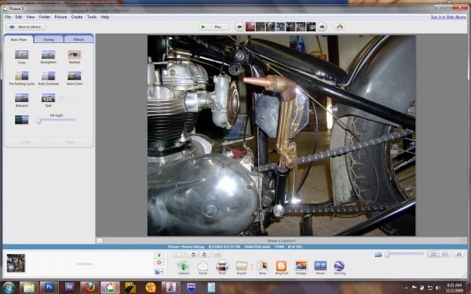Image resolution: width=471 pixels, height=294 pixels.
Task: Click the Make a caption field
Action: point(282,241)
